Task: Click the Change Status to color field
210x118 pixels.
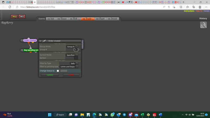Action: pos(64,71)
